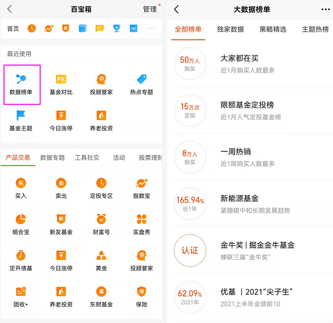Open the 管理 management button

click(x=150, y=9)
